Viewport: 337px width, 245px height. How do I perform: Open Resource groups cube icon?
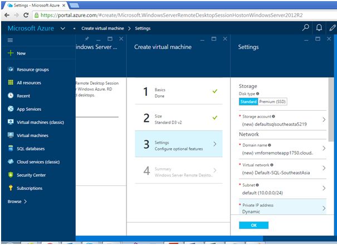pyautogui.click(x=11, y=69)
